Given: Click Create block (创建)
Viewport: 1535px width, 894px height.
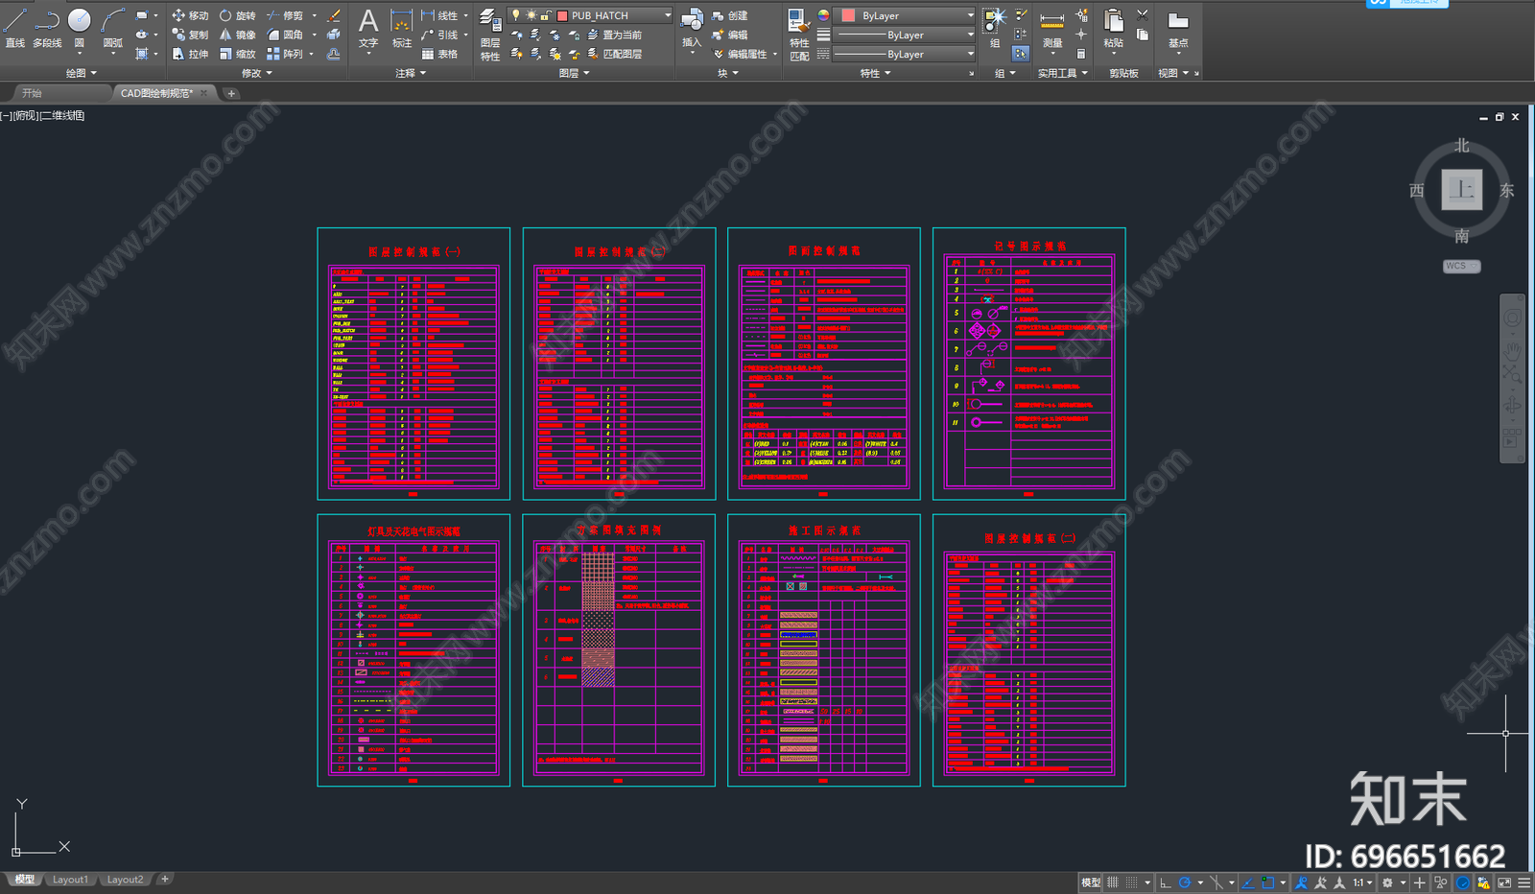Looking at the screenshot, I should [x=730, y=15].
